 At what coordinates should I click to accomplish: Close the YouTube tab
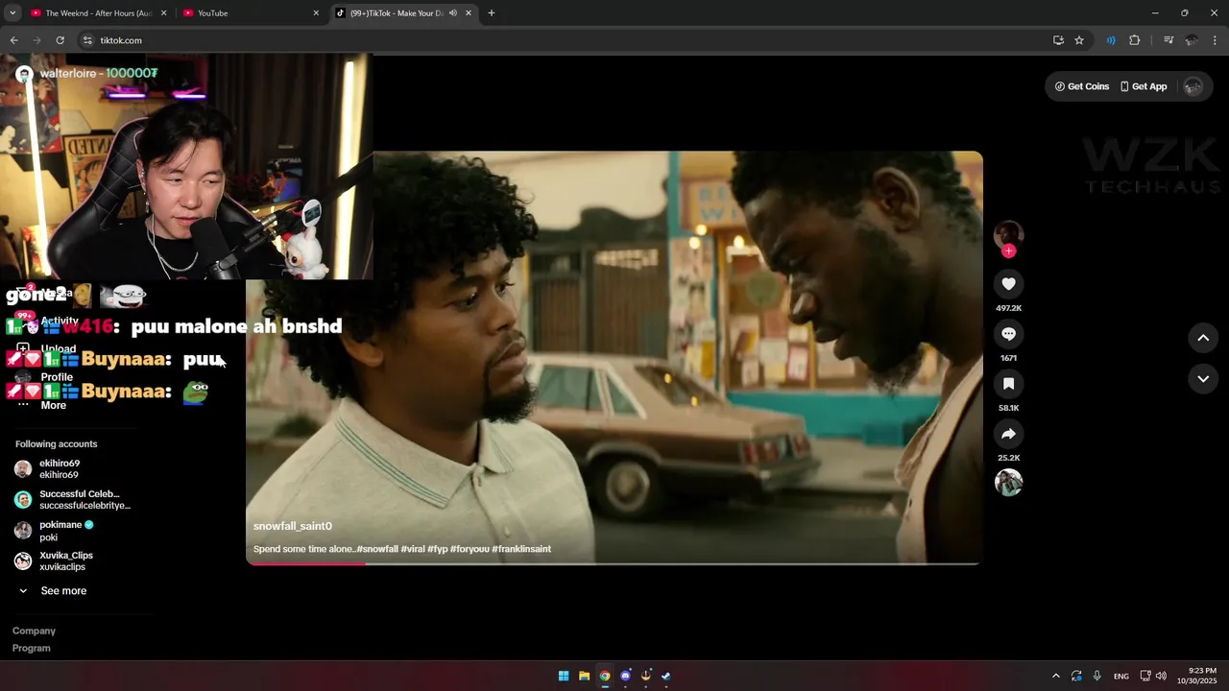click(316, 13)
